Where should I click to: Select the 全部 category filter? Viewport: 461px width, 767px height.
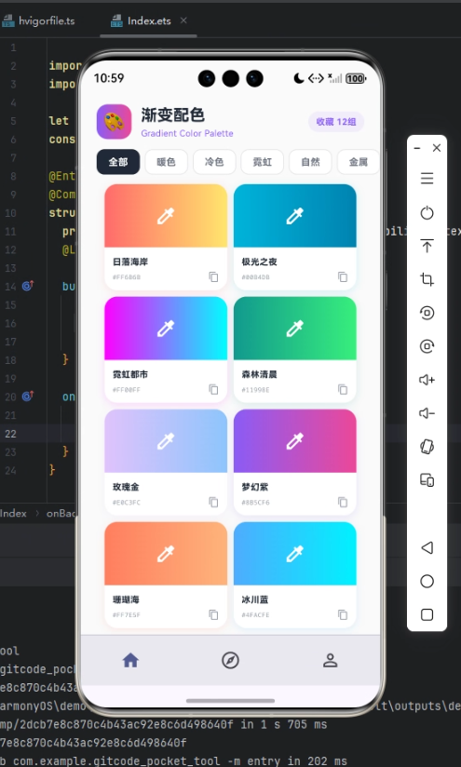coord(118,162)
